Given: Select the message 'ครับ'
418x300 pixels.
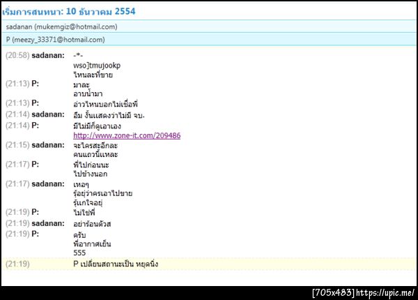Looking at the screenshot, I should pos(79,235).
